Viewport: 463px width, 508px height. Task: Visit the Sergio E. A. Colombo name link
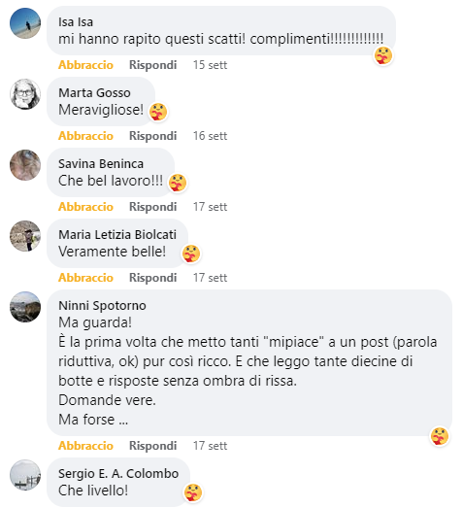(x=118, y=474)
